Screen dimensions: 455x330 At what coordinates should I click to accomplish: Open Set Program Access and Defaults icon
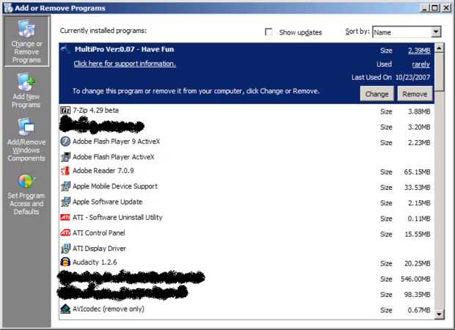26,181
